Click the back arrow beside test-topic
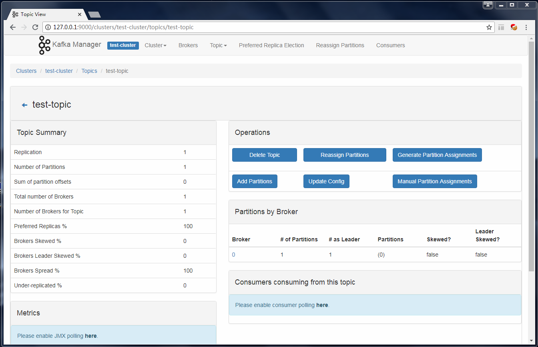The width and height of the screenshot is (538, 347). click(24, 104)
